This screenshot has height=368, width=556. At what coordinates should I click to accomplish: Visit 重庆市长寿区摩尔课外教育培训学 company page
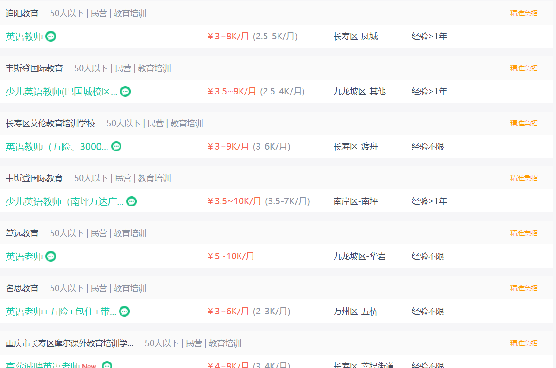69,343
